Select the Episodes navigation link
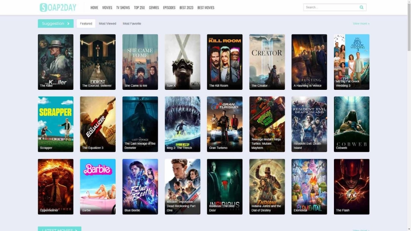This screenshot has width=411, height=231. [169, 8]
